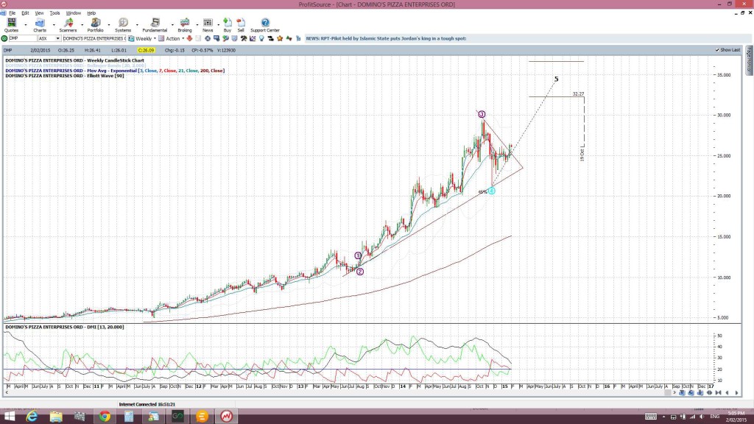Screen dimensions: 754x424
Task: Open the News module
Action: click(208, 25)
